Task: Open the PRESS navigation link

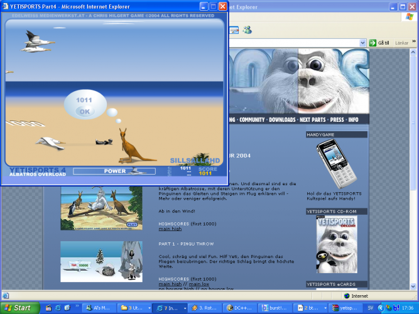Action: [337, 119]
